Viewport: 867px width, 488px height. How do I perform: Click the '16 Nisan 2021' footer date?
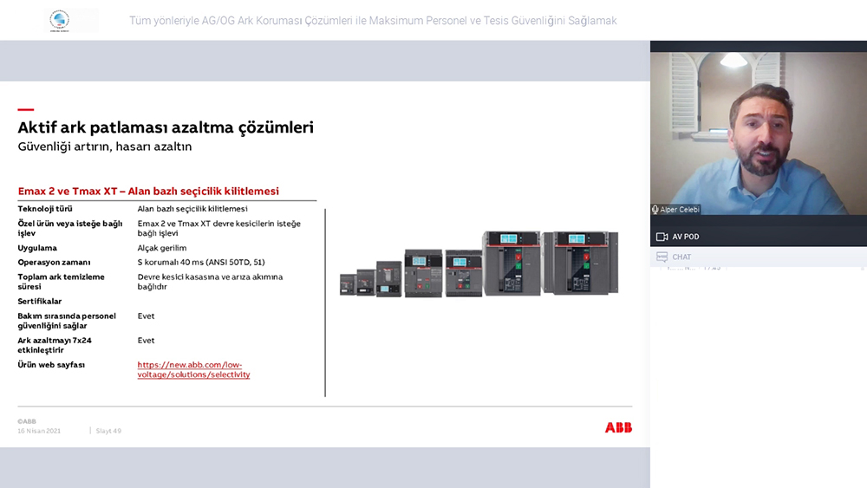click(39, 431)
